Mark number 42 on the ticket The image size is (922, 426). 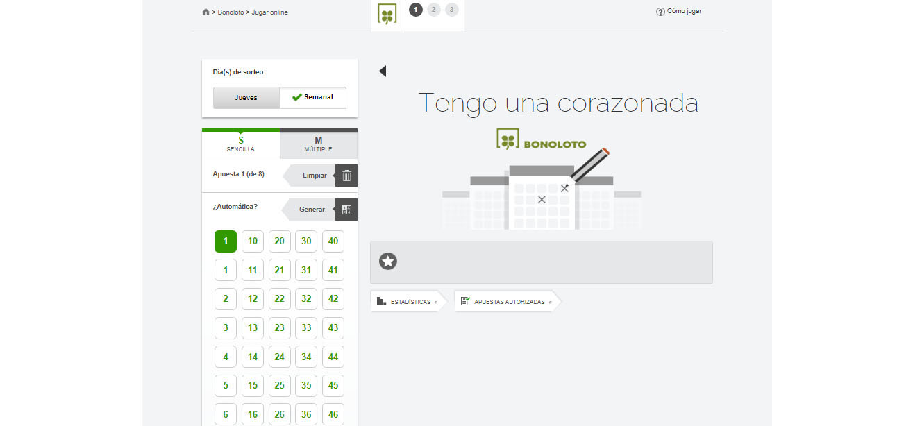point(333,299)
